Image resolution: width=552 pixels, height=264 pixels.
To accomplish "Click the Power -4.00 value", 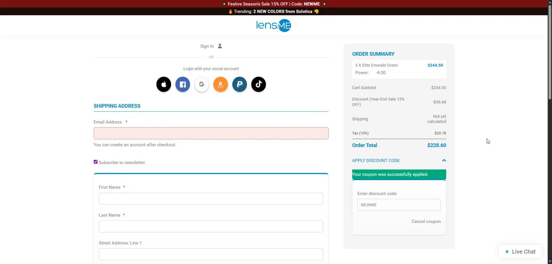I will pos(381,72).
